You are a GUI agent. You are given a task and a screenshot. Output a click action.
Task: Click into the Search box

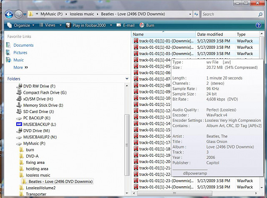pyautogui.click(x=229, y=14)
